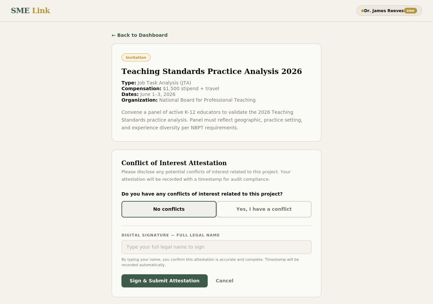Click the Conflict of Interest Attestation heading
This screenshot has height=304, width=433.
174,163
